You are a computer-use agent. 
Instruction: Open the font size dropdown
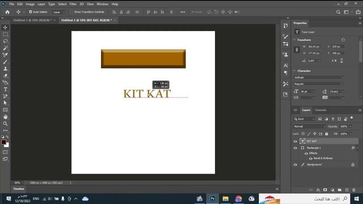point(314,92)
